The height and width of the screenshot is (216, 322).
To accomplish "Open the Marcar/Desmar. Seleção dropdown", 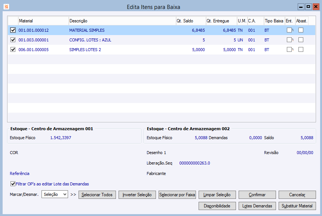I will pos(55,194).
